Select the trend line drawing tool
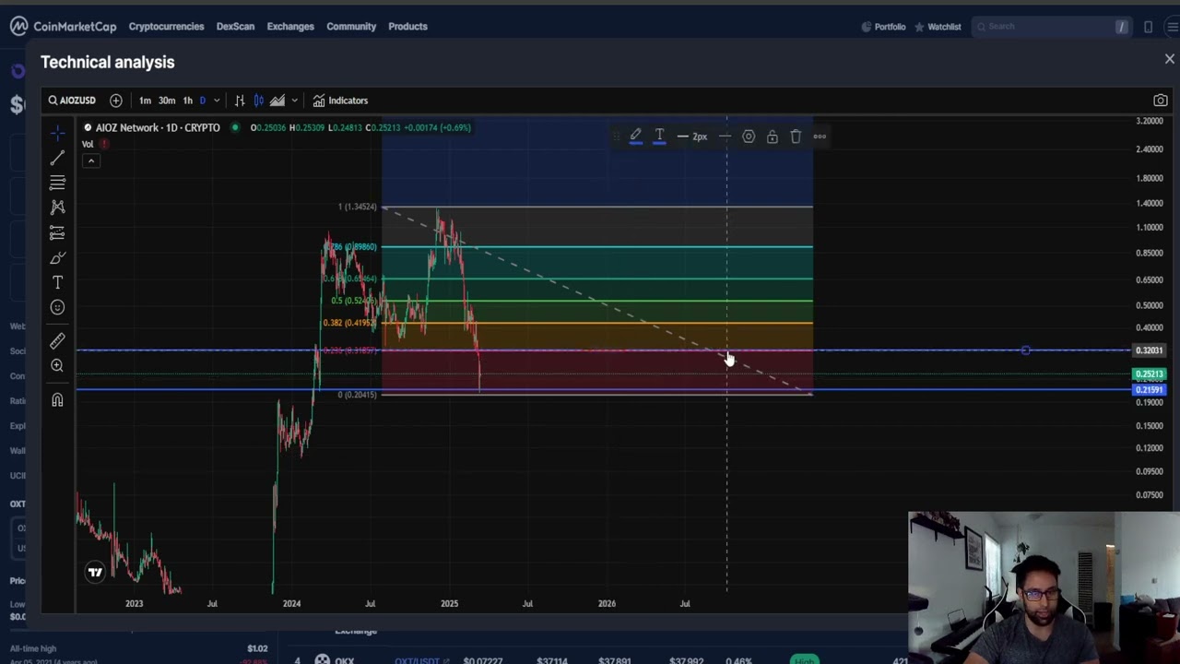The width and height of the screenshot is (1180, 664). click(57, 158)
